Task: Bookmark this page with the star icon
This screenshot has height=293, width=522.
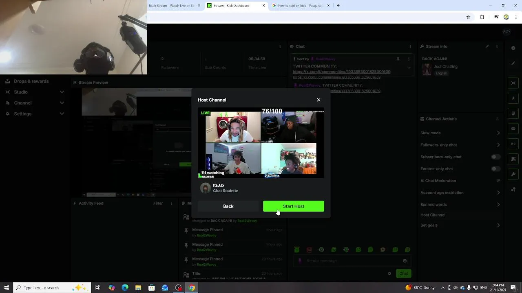Action: [x=468, y=17]
